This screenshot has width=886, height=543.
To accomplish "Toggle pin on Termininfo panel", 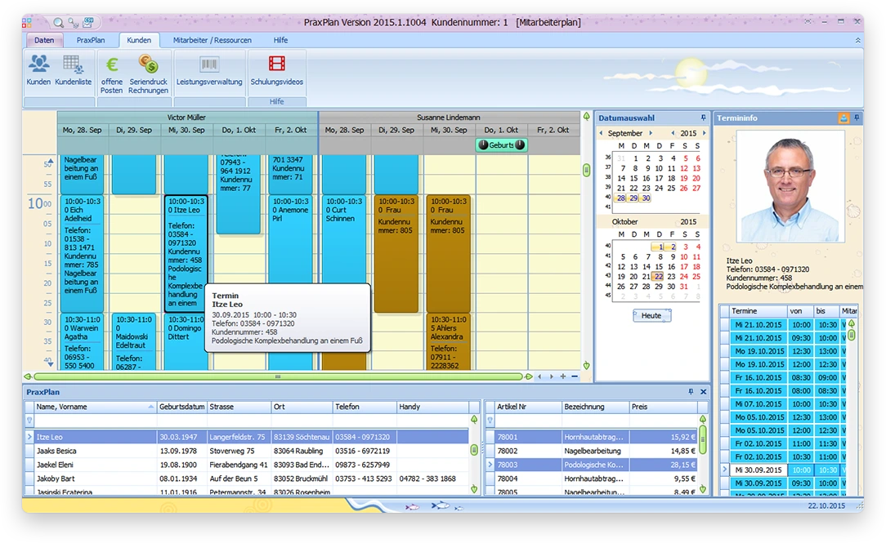I will click(x=857, y=118).
